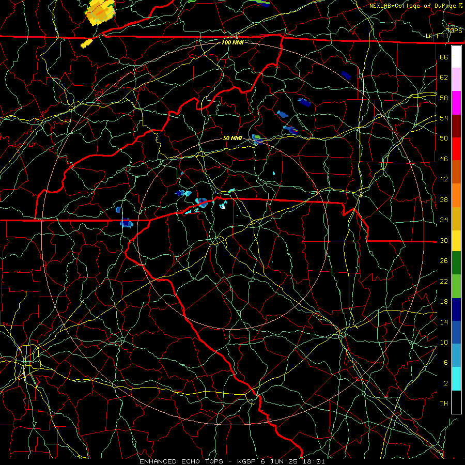This screenshot has height=465, width=465.
Task: Click the light pink legend swatch
Action: click(x=456, y=80)
